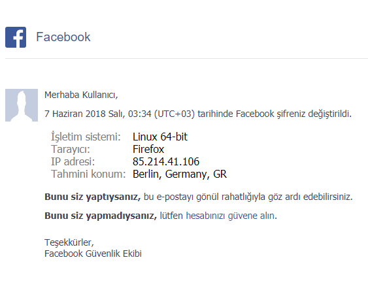Click the 'Teşekkürler,' closing line
Image resolution: width=368 pixels, height=296 pixels.
69,242
